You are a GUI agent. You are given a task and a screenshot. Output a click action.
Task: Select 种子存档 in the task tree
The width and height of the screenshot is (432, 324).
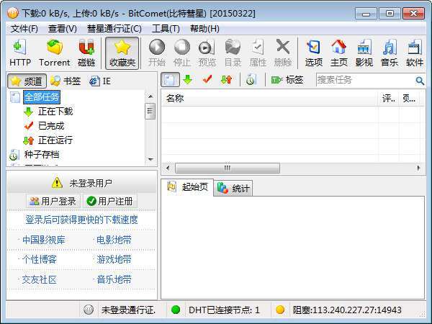point(42,154)
